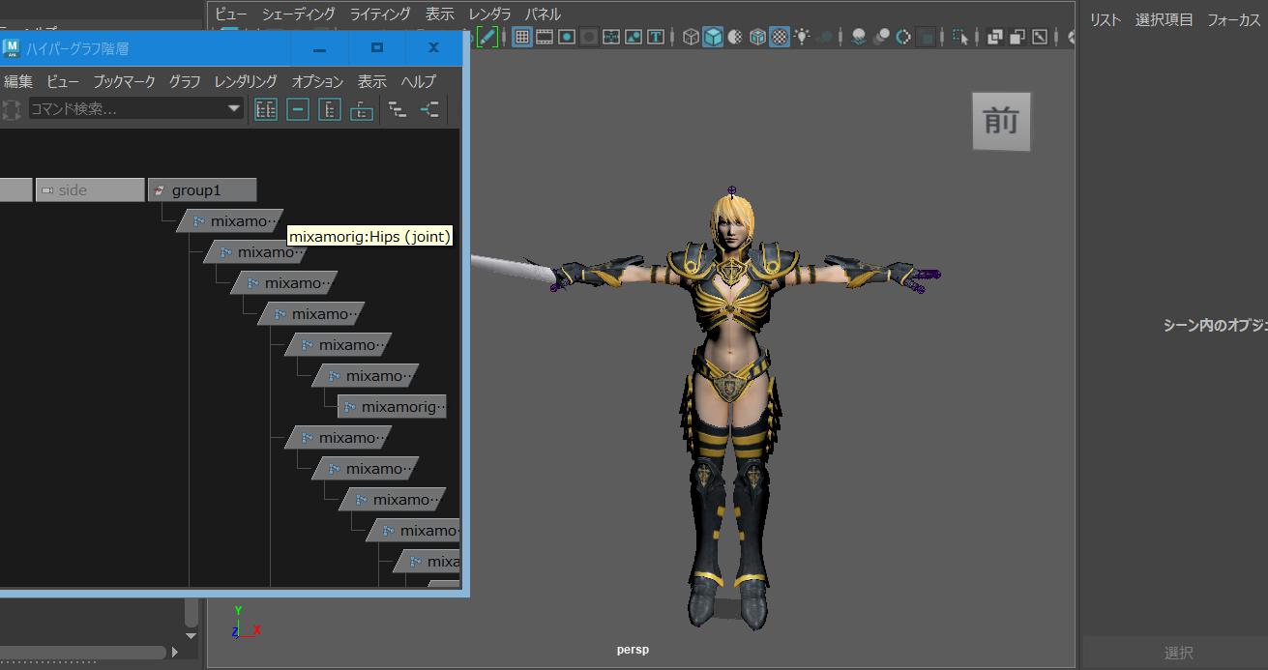Click the Maya icon in Hypergraph title bar
The image size is (1268, 670).
[x=12, y=47]
